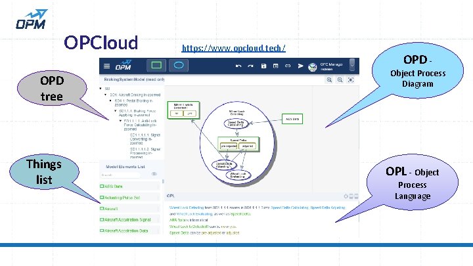
Task: Click the last OPL panel layout icon
Action: point(356,196)
